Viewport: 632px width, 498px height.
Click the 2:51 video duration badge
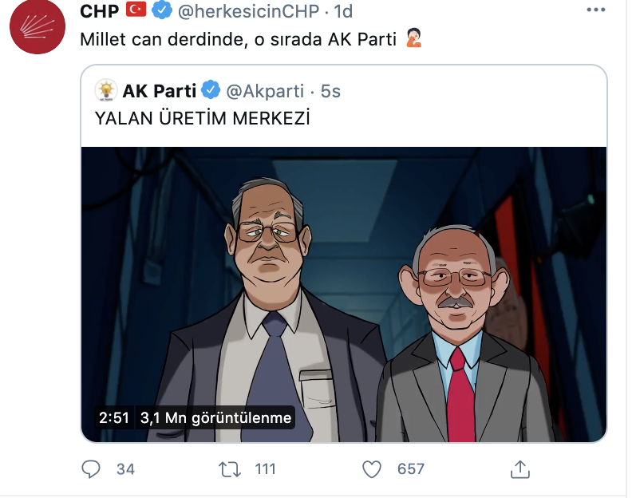(x=114, y=417)
